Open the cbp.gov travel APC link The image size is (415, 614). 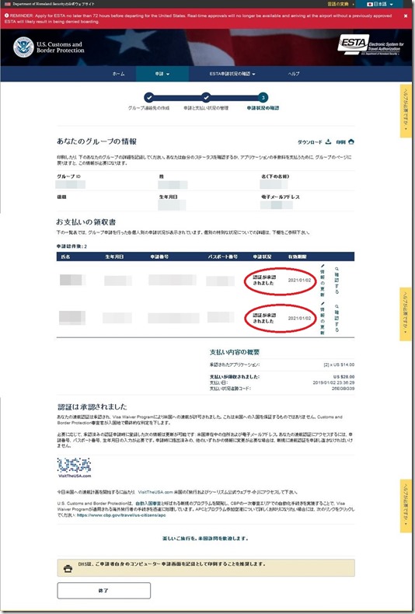(x=121, y=515)
